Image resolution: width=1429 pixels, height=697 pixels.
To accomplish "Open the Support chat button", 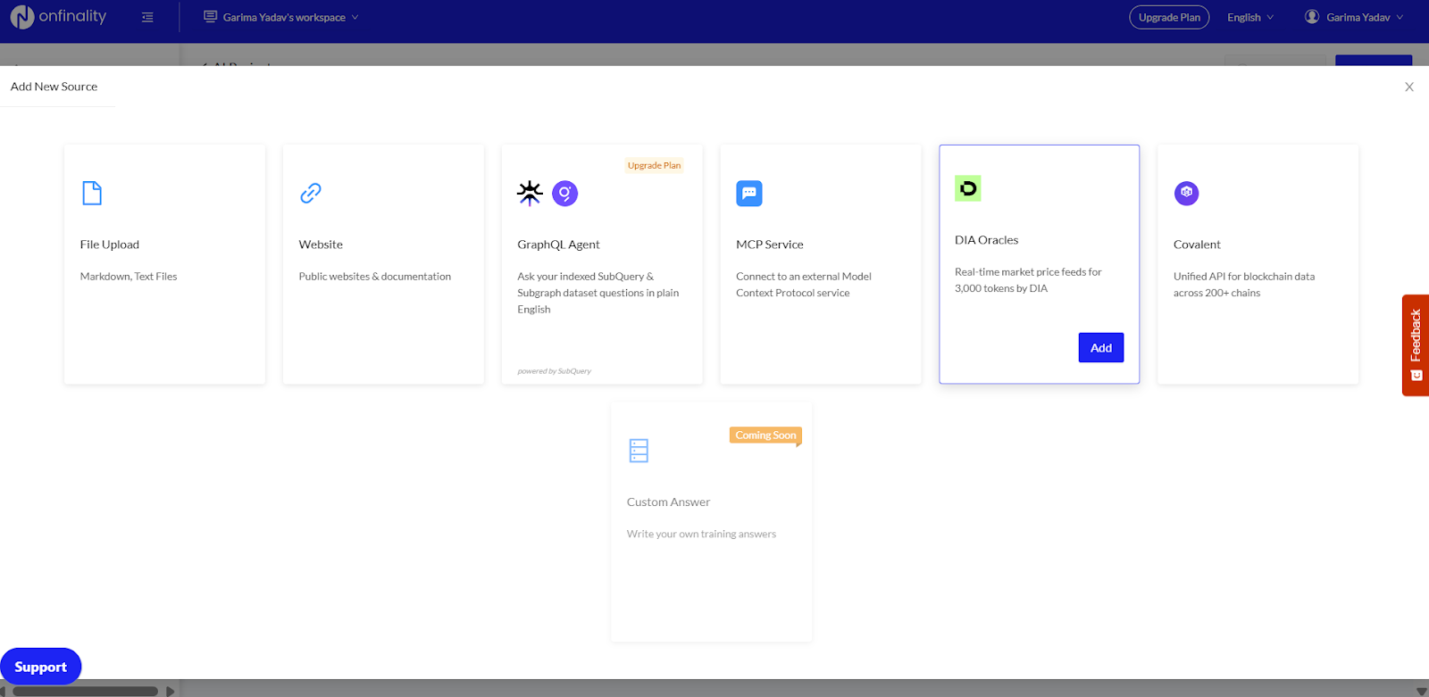I will [40, 667].
